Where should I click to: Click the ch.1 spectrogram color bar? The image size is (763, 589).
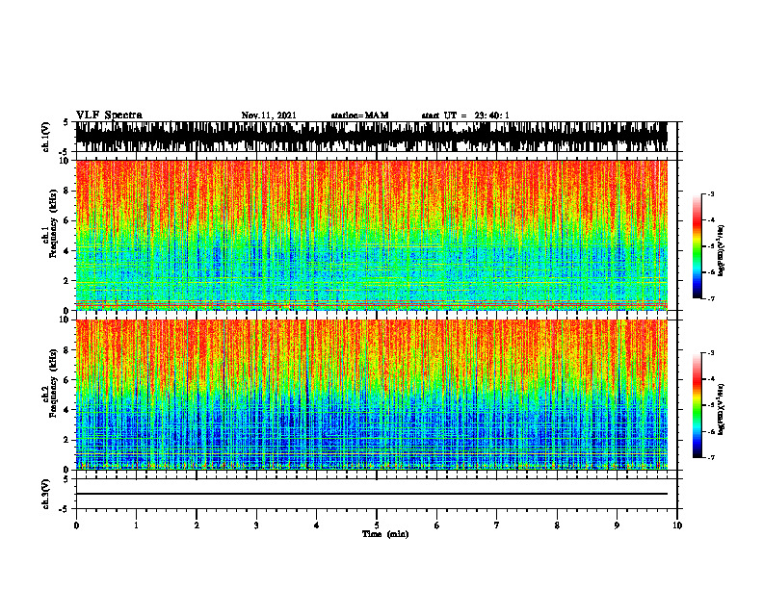click(697, 246)
